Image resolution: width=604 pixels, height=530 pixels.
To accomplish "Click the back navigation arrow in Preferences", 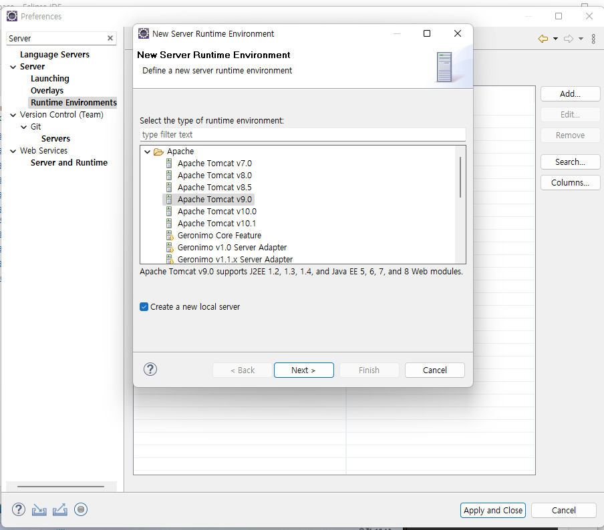I will [x=543, y=39].
